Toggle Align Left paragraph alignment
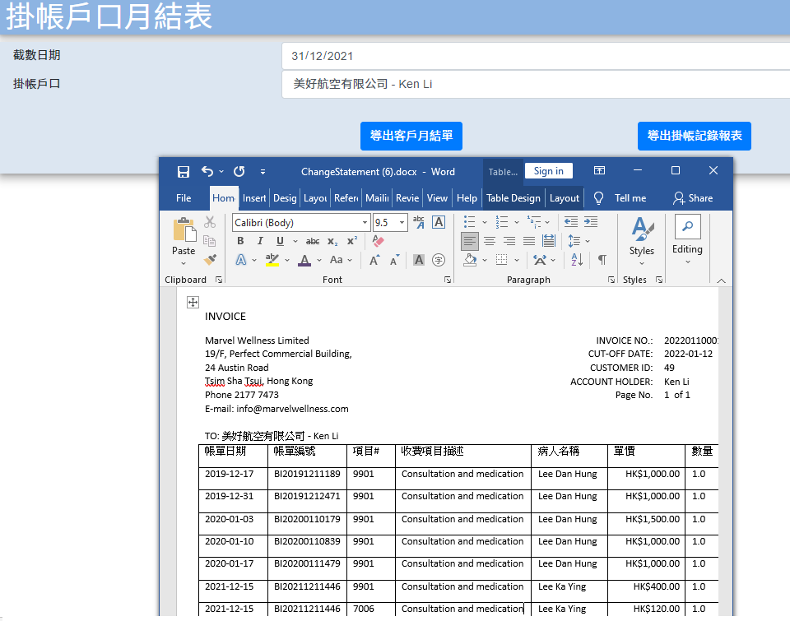Screen dimensions: 790x621 [470, 241]
